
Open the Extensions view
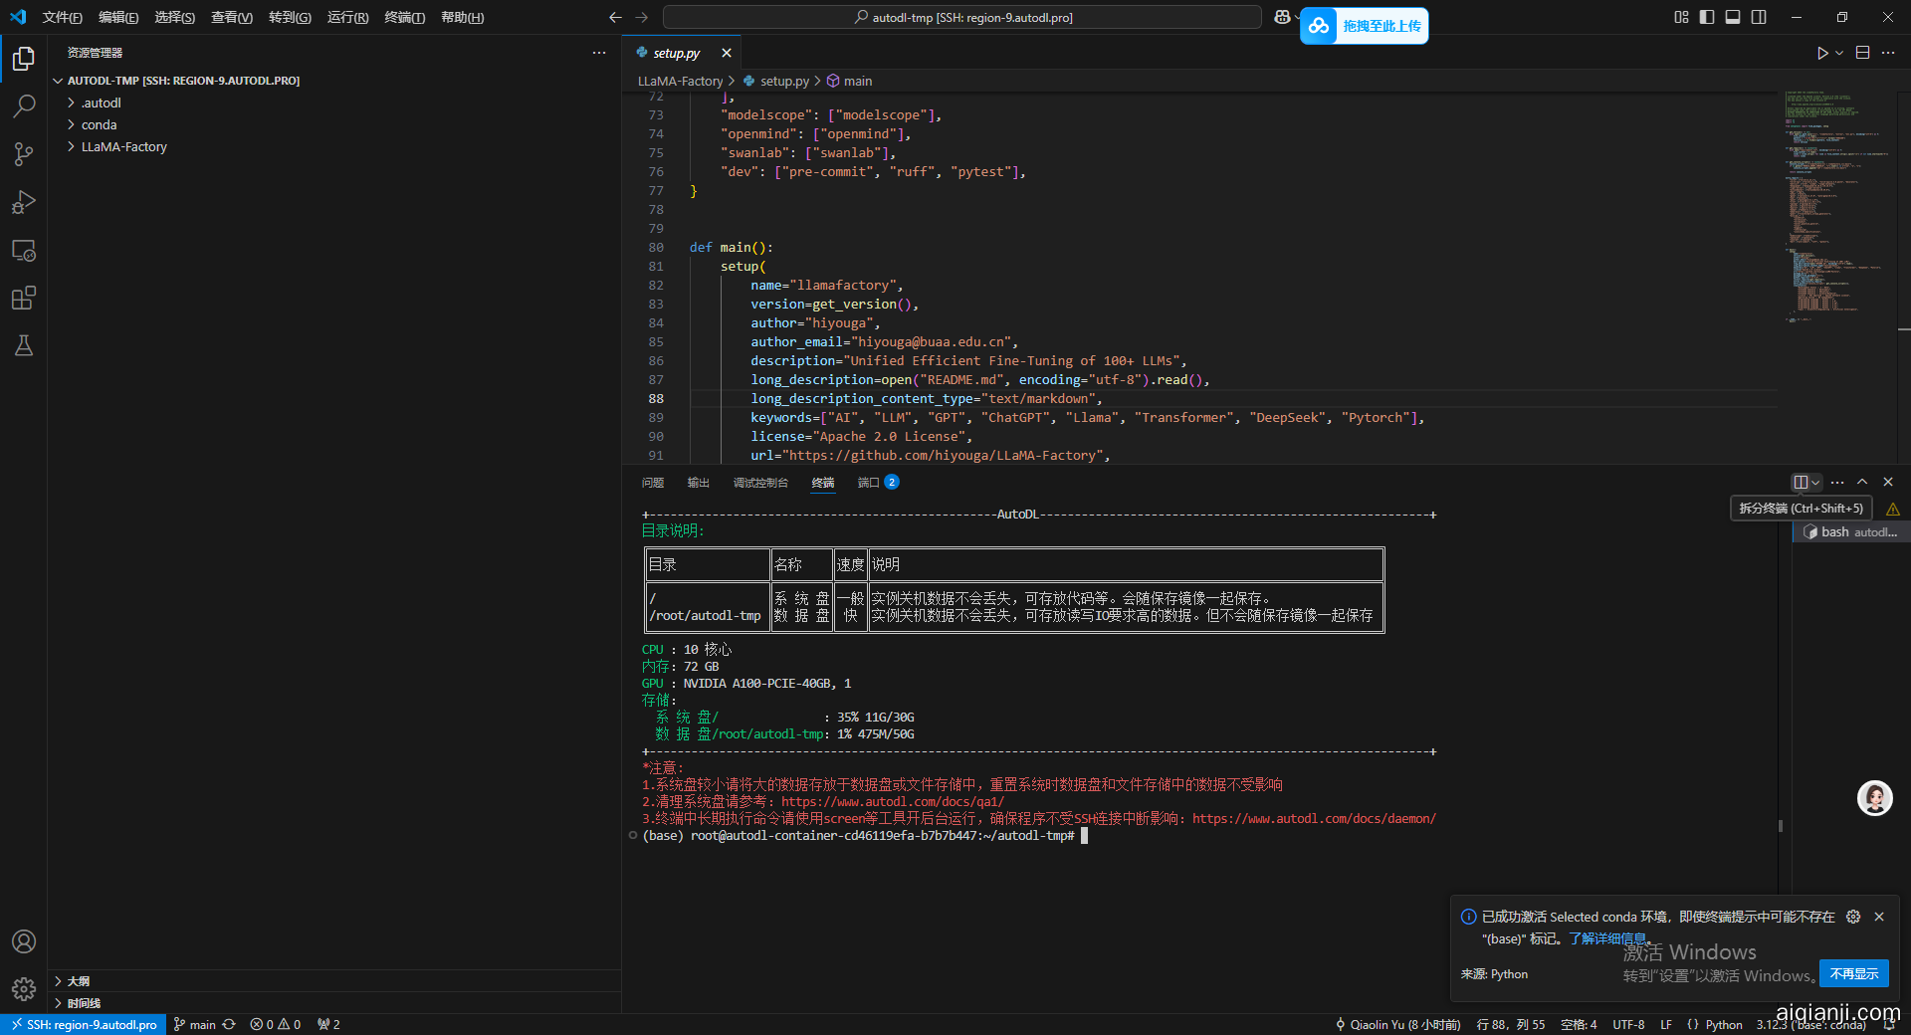pyautogui.click(x=24, y=299)
